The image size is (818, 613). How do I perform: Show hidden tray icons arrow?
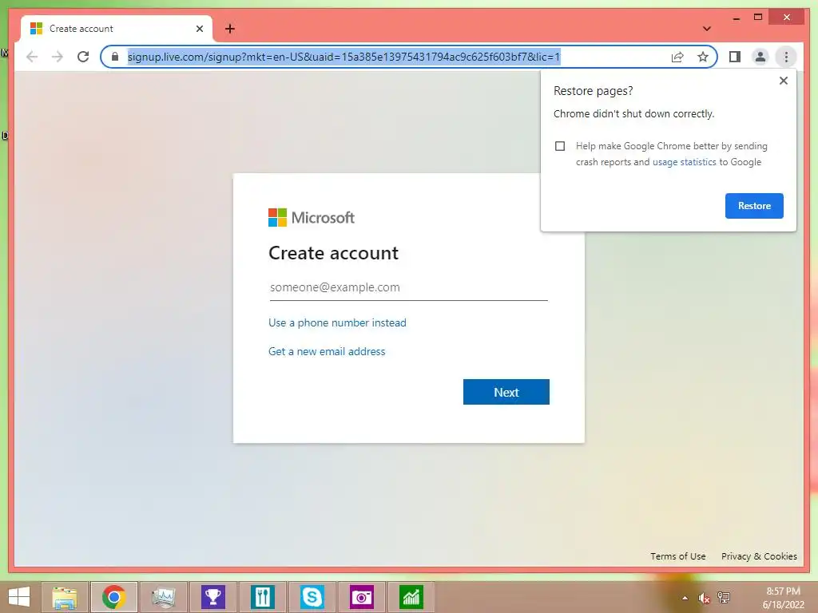click(685, 598)
